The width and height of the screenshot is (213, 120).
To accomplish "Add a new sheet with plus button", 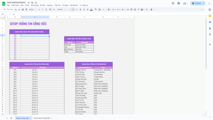I will coord(7,118).
